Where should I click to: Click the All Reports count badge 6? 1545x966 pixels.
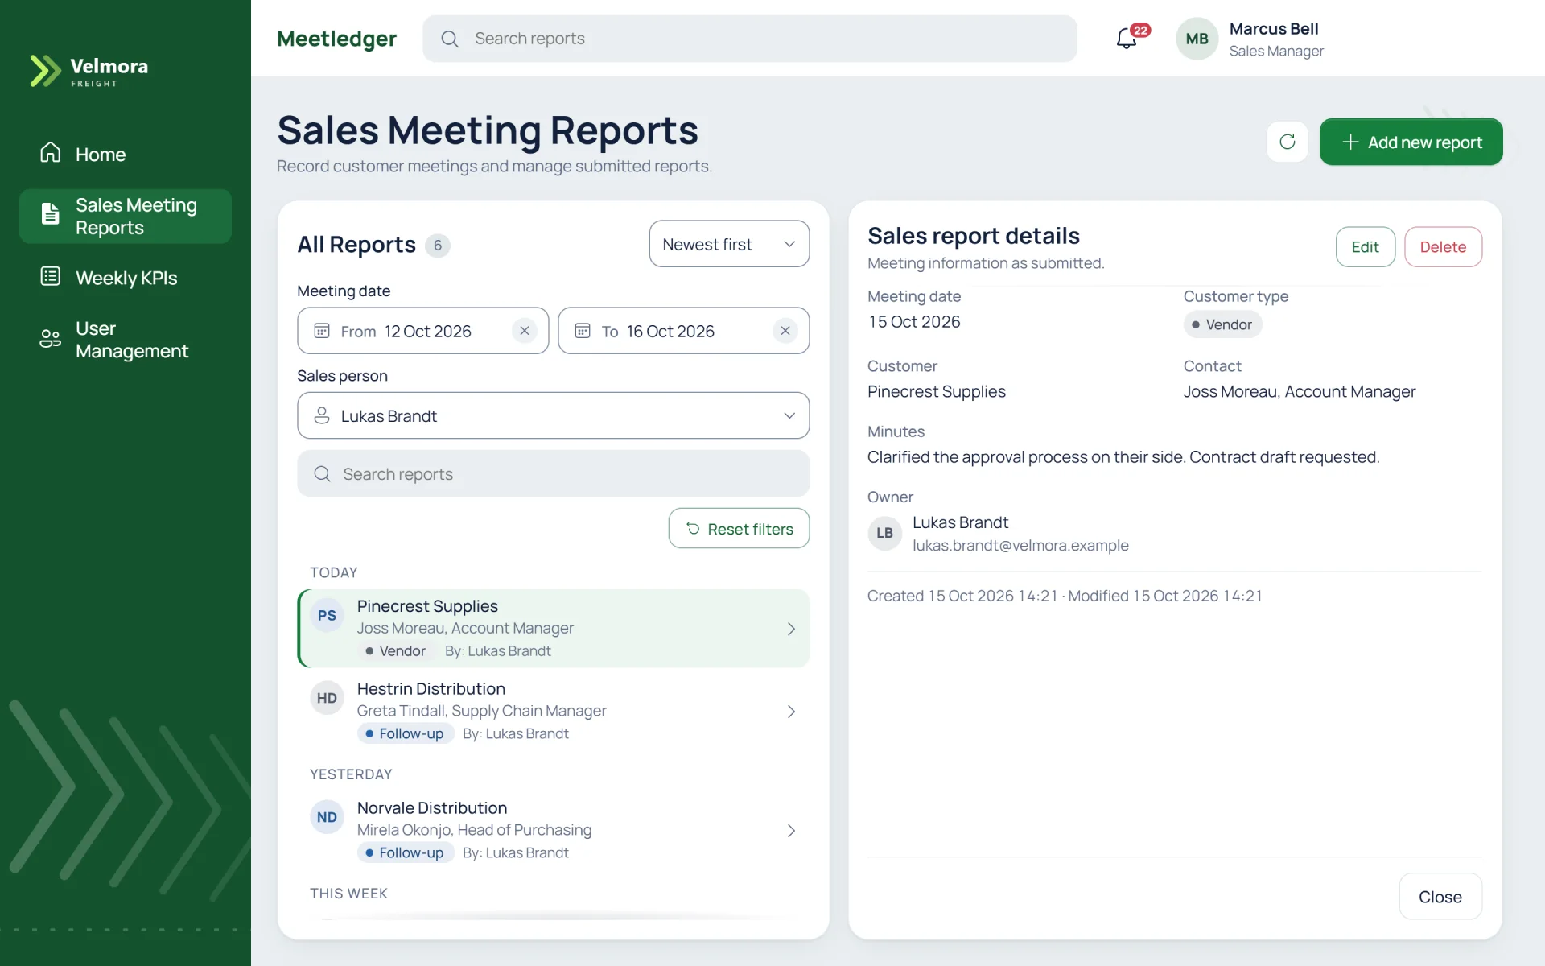click(437, 246)
